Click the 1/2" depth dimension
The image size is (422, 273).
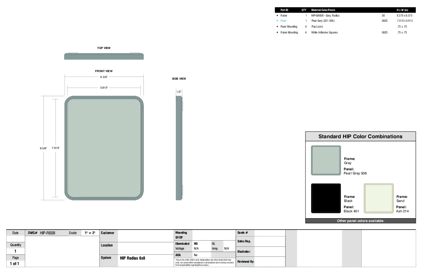tap(179, 92)
